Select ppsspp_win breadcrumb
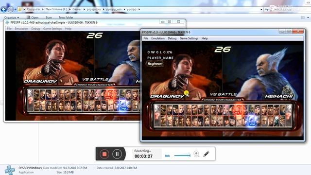Screen dimensions: 311x175 114,9
